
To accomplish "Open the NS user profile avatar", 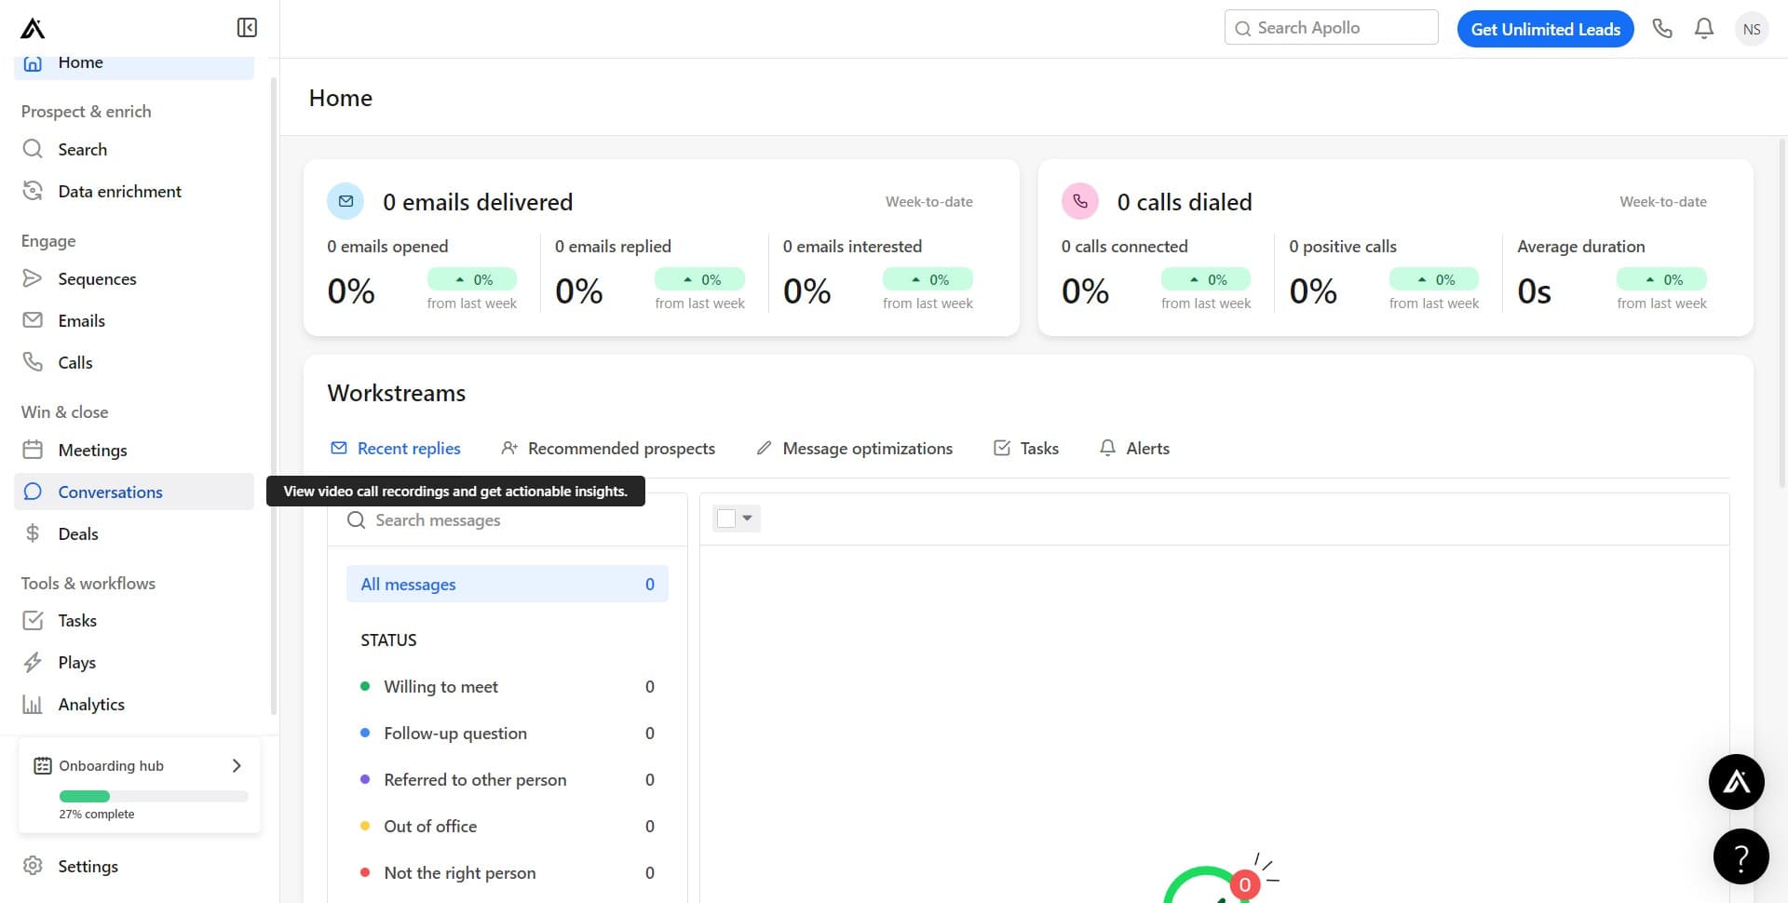I will (1751, 29).
